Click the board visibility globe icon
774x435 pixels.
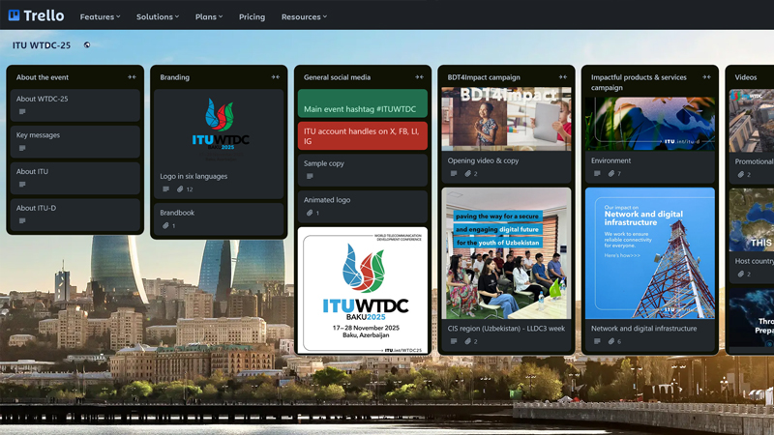point(87,44)
